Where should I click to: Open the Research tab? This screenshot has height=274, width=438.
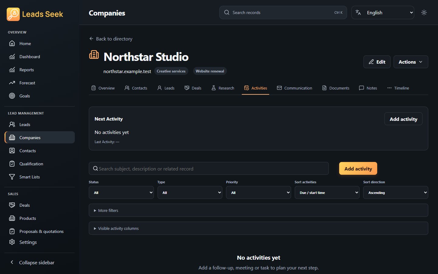[x=223, y=88]
